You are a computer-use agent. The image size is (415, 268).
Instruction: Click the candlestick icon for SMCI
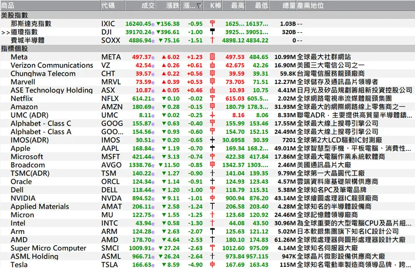(x=212, y=248)
